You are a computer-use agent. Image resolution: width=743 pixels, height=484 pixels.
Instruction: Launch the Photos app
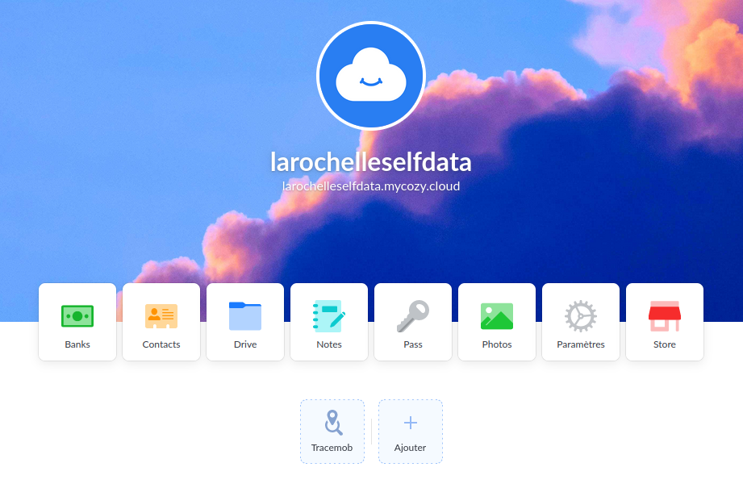coord(497,322)
